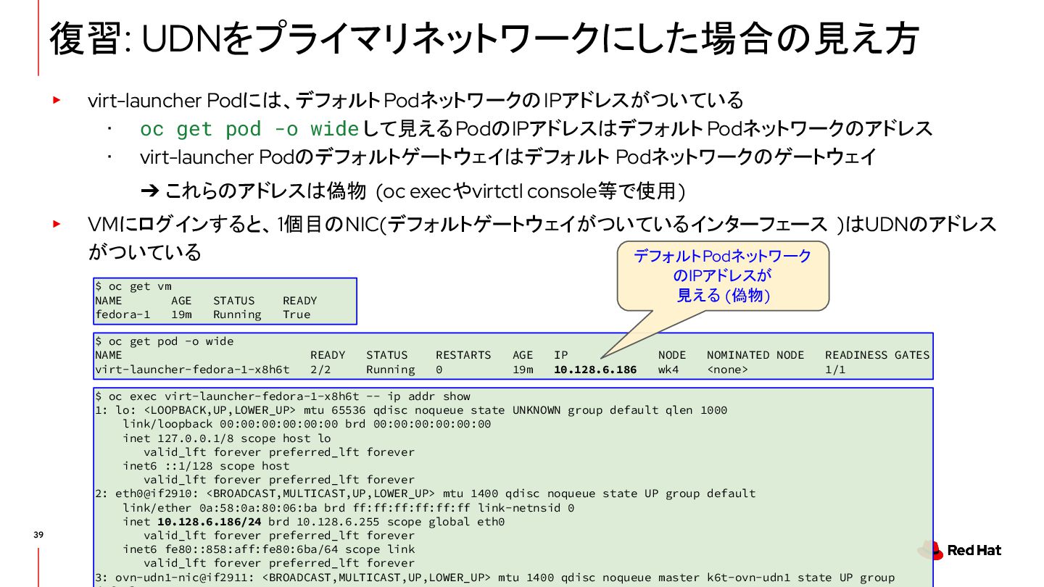Click '1/1' under READINESS GATES
Viewport: 1044px width, 587px height.
pyautogui.click(x=835, y=370)
